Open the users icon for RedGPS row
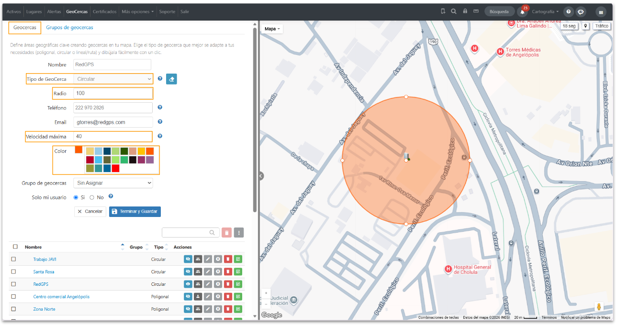Image resolution: width=617 pixels, height=325 pixels. [x=198, y=284]
